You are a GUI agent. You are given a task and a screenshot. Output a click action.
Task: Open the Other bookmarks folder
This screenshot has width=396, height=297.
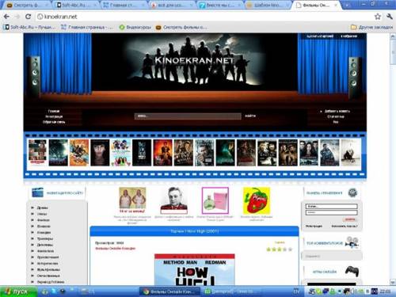pyautogui.click(x=371, y=27)
